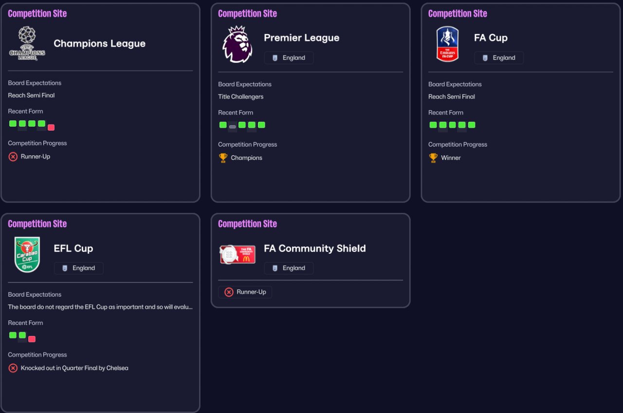Open the Champions League competition title

coord(99,44)
